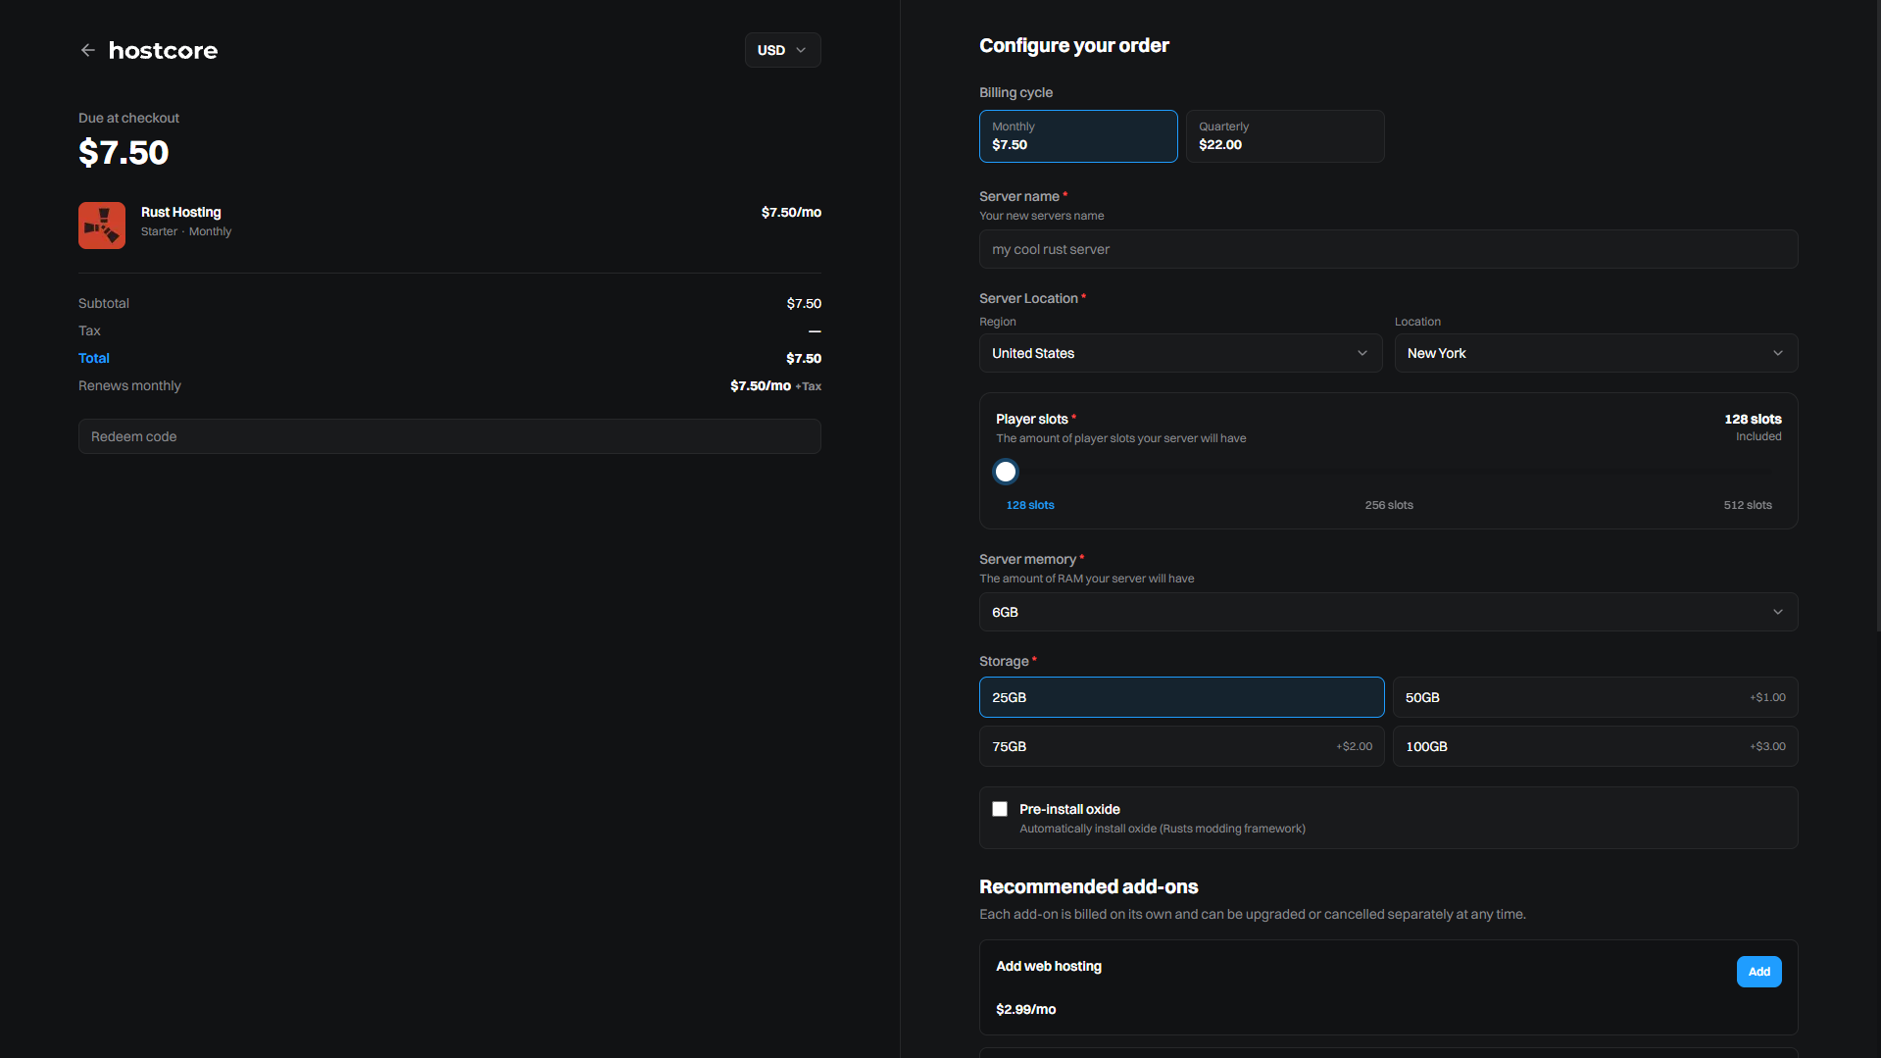
Task: Open the USD currency dropdown
Action: pos(782,50)
